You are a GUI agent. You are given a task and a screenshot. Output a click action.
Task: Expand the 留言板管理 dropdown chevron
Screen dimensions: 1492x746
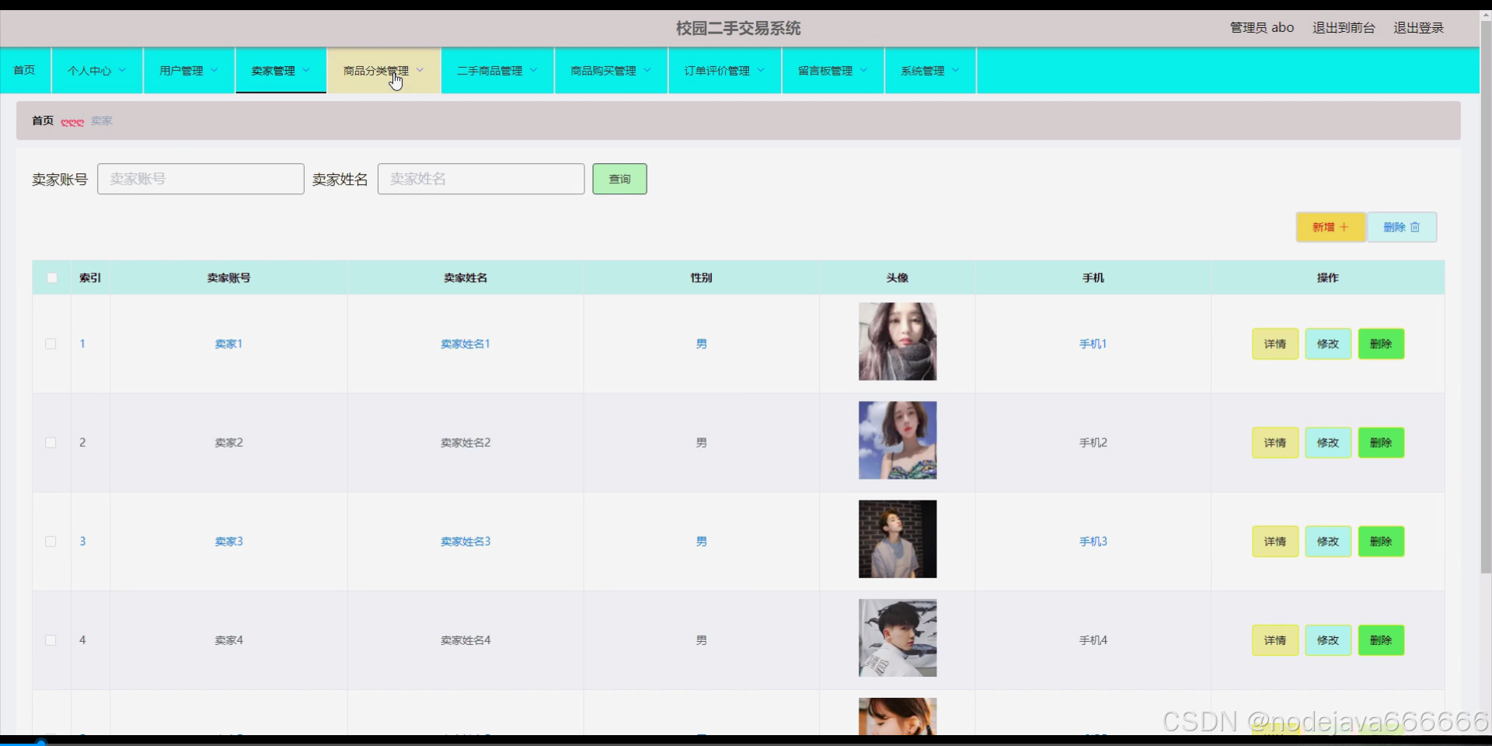863,70
